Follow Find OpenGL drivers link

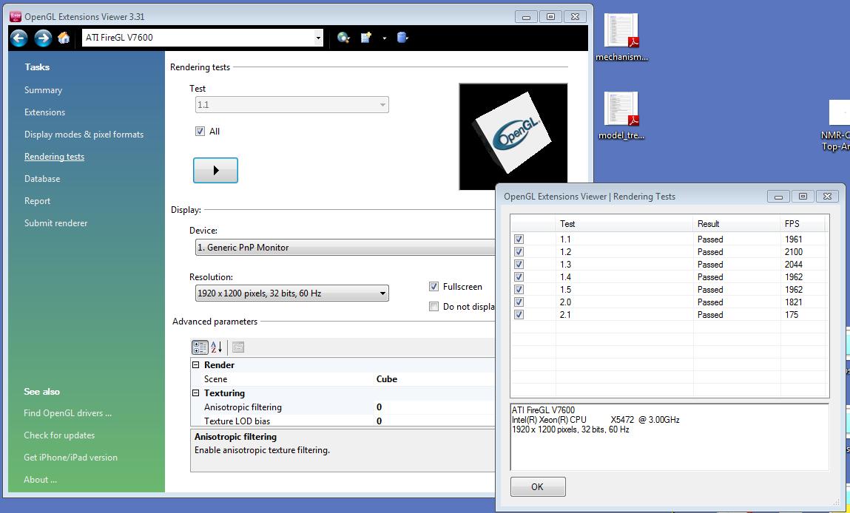pos(68,412)
